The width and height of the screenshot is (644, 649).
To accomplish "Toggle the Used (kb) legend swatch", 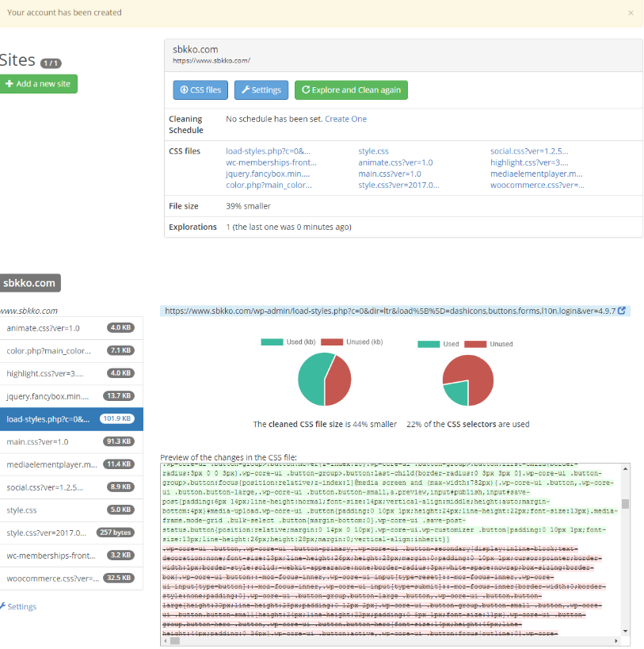I will (272, 342).
